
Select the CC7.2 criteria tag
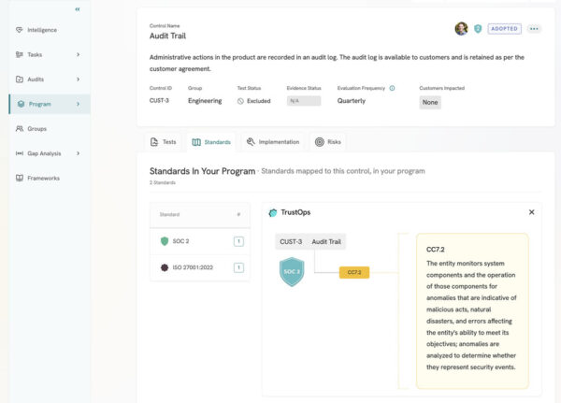(354, 272)
